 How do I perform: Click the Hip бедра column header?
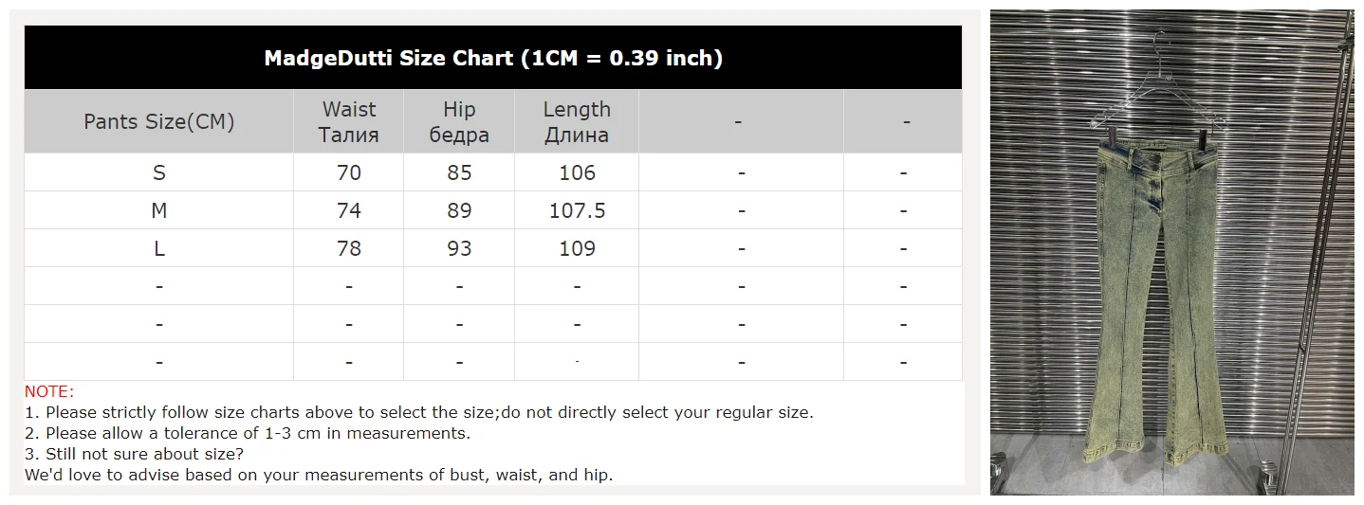click(459, 121)
